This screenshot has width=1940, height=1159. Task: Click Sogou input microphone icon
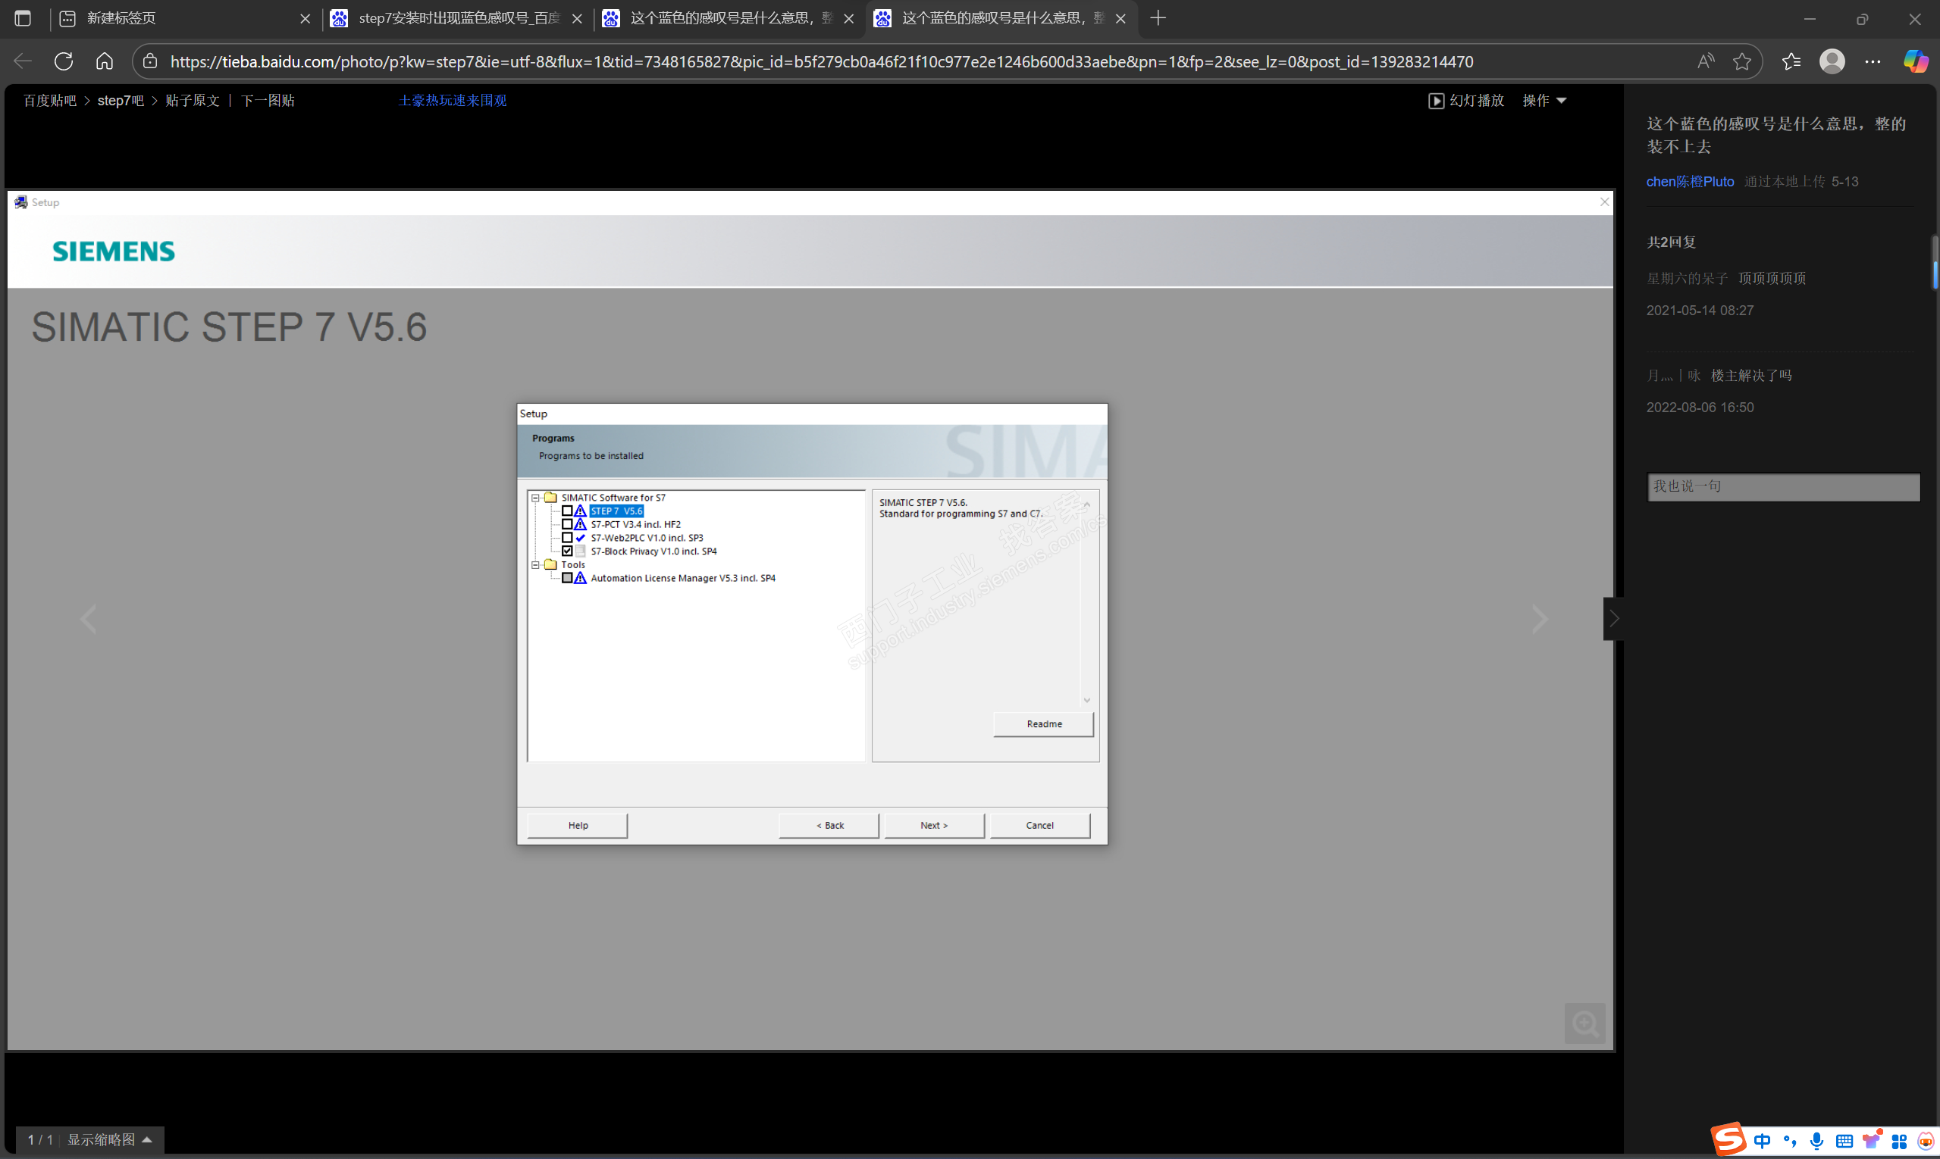pyautogui.click(x=1816, y=1141)
